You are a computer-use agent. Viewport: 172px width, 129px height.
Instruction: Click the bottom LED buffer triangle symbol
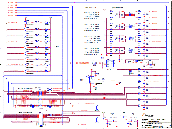[25, 71]
